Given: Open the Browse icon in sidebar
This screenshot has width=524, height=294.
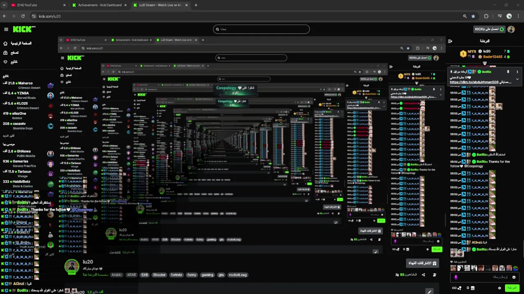Looking at the screenshot, I should pyautogui.click(x=5, y=53).
